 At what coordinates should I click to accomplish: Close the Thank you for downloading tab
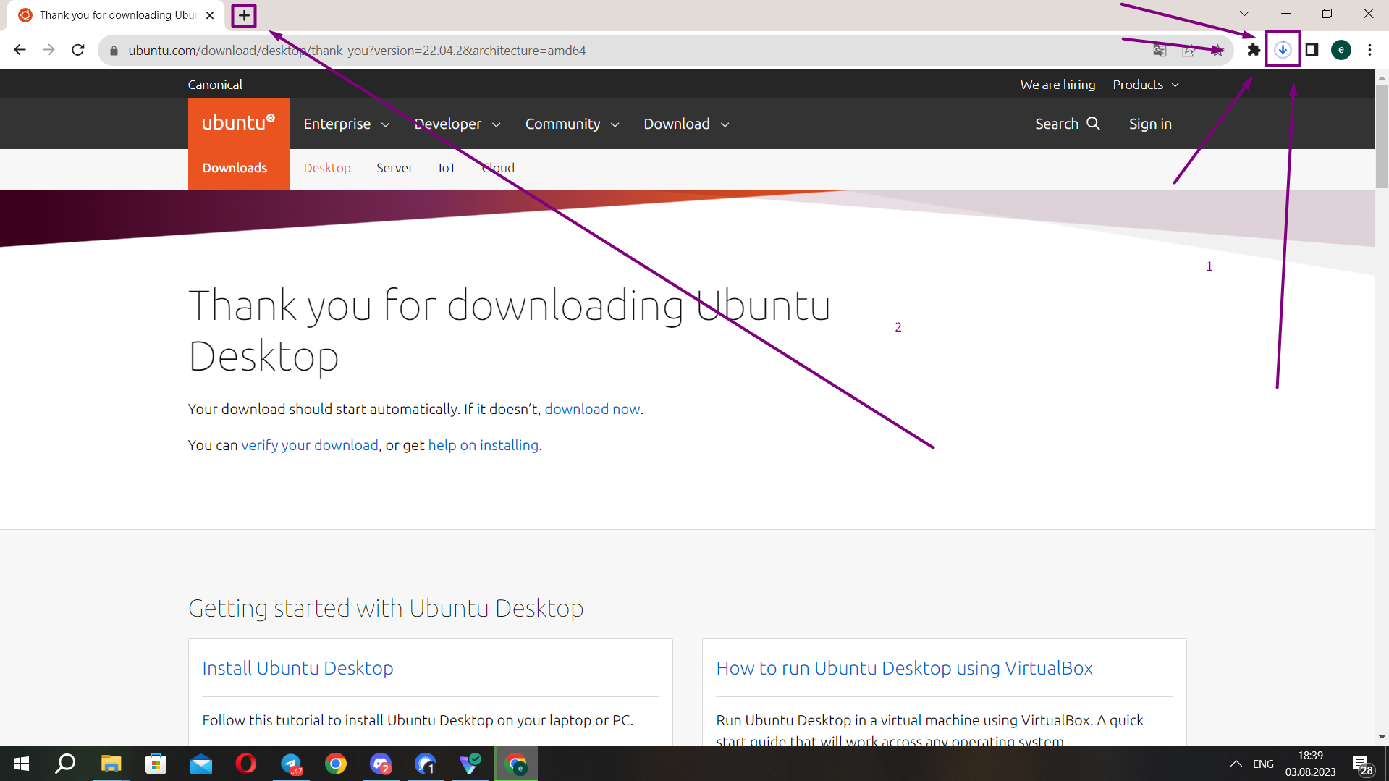tap(210, 15)
